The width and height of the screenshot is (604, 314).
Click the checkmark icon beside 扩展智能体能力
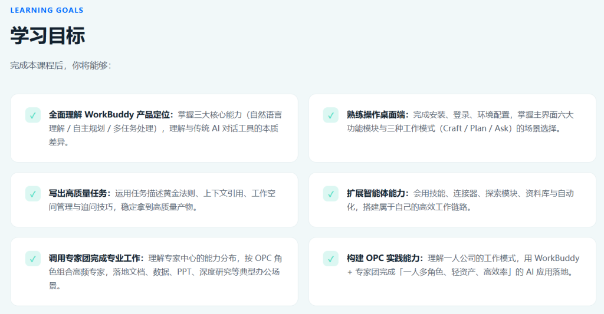pos(330,194)
